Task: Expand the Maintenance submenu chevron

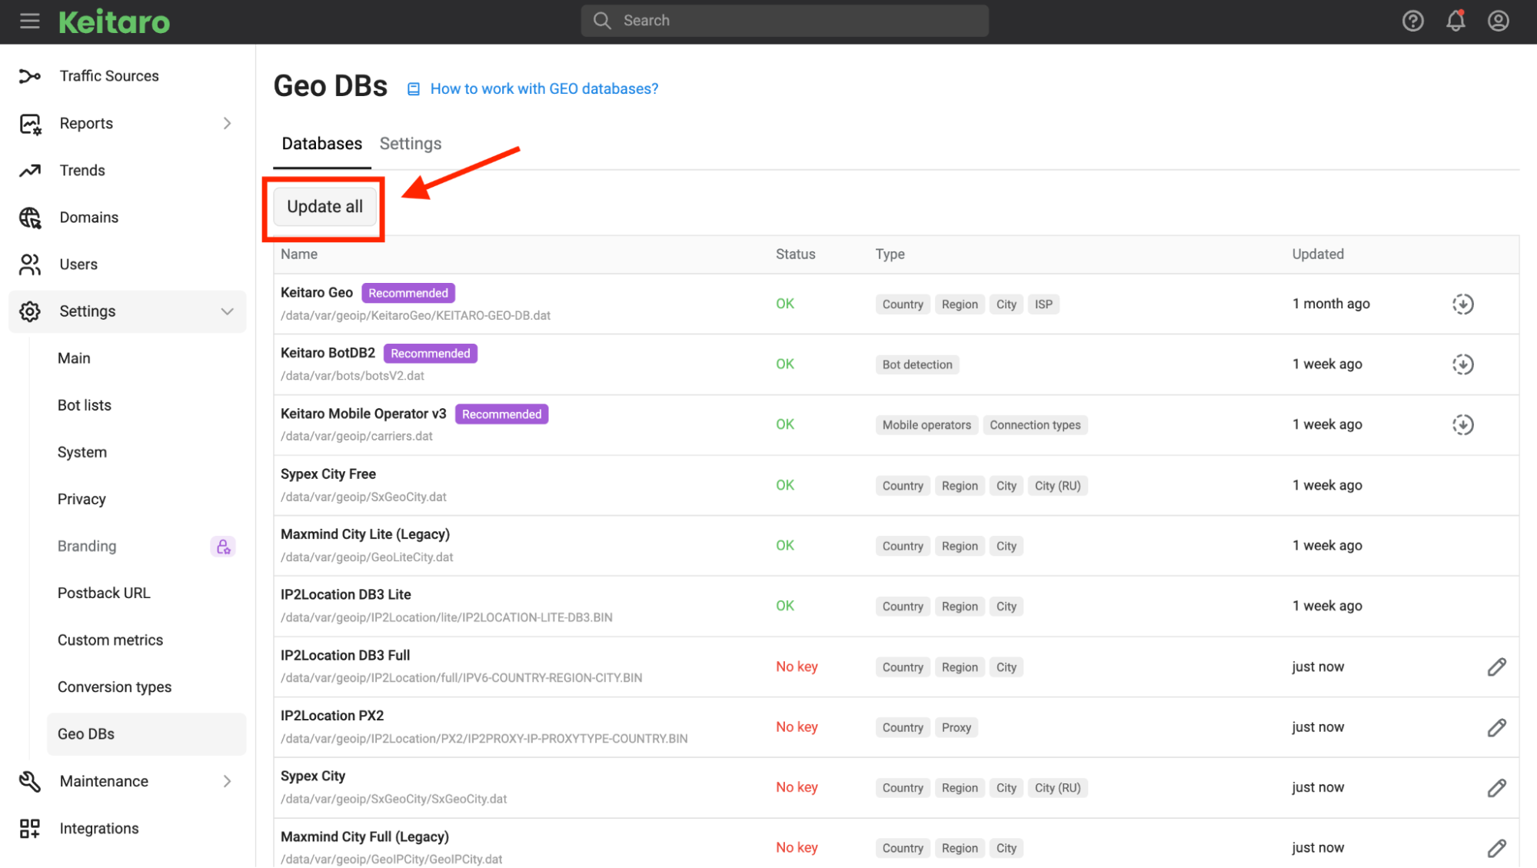Action: 227,781
